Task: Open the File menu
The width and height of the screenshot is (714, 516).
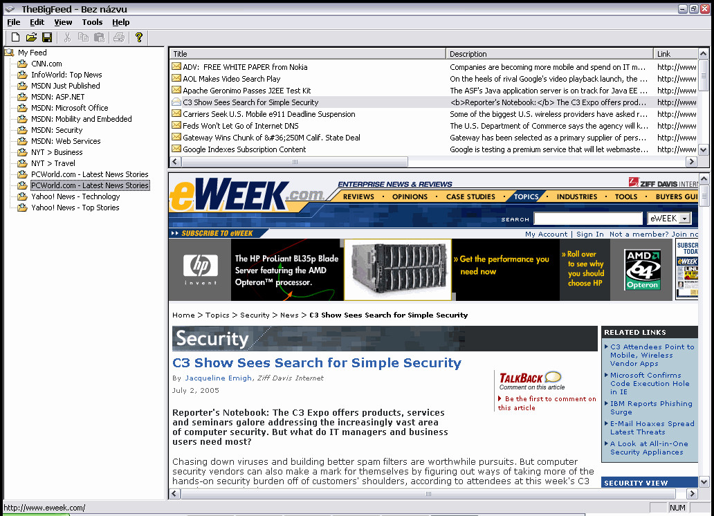Action: [x=14, y=22]
